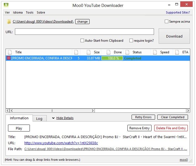Click the inner scrollbar left arrow

click(12, 110)
